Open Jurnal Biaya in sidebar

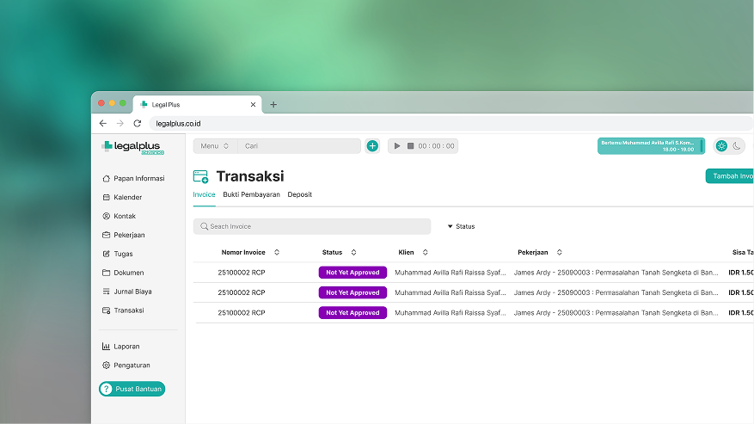click(x=127, y=292)
